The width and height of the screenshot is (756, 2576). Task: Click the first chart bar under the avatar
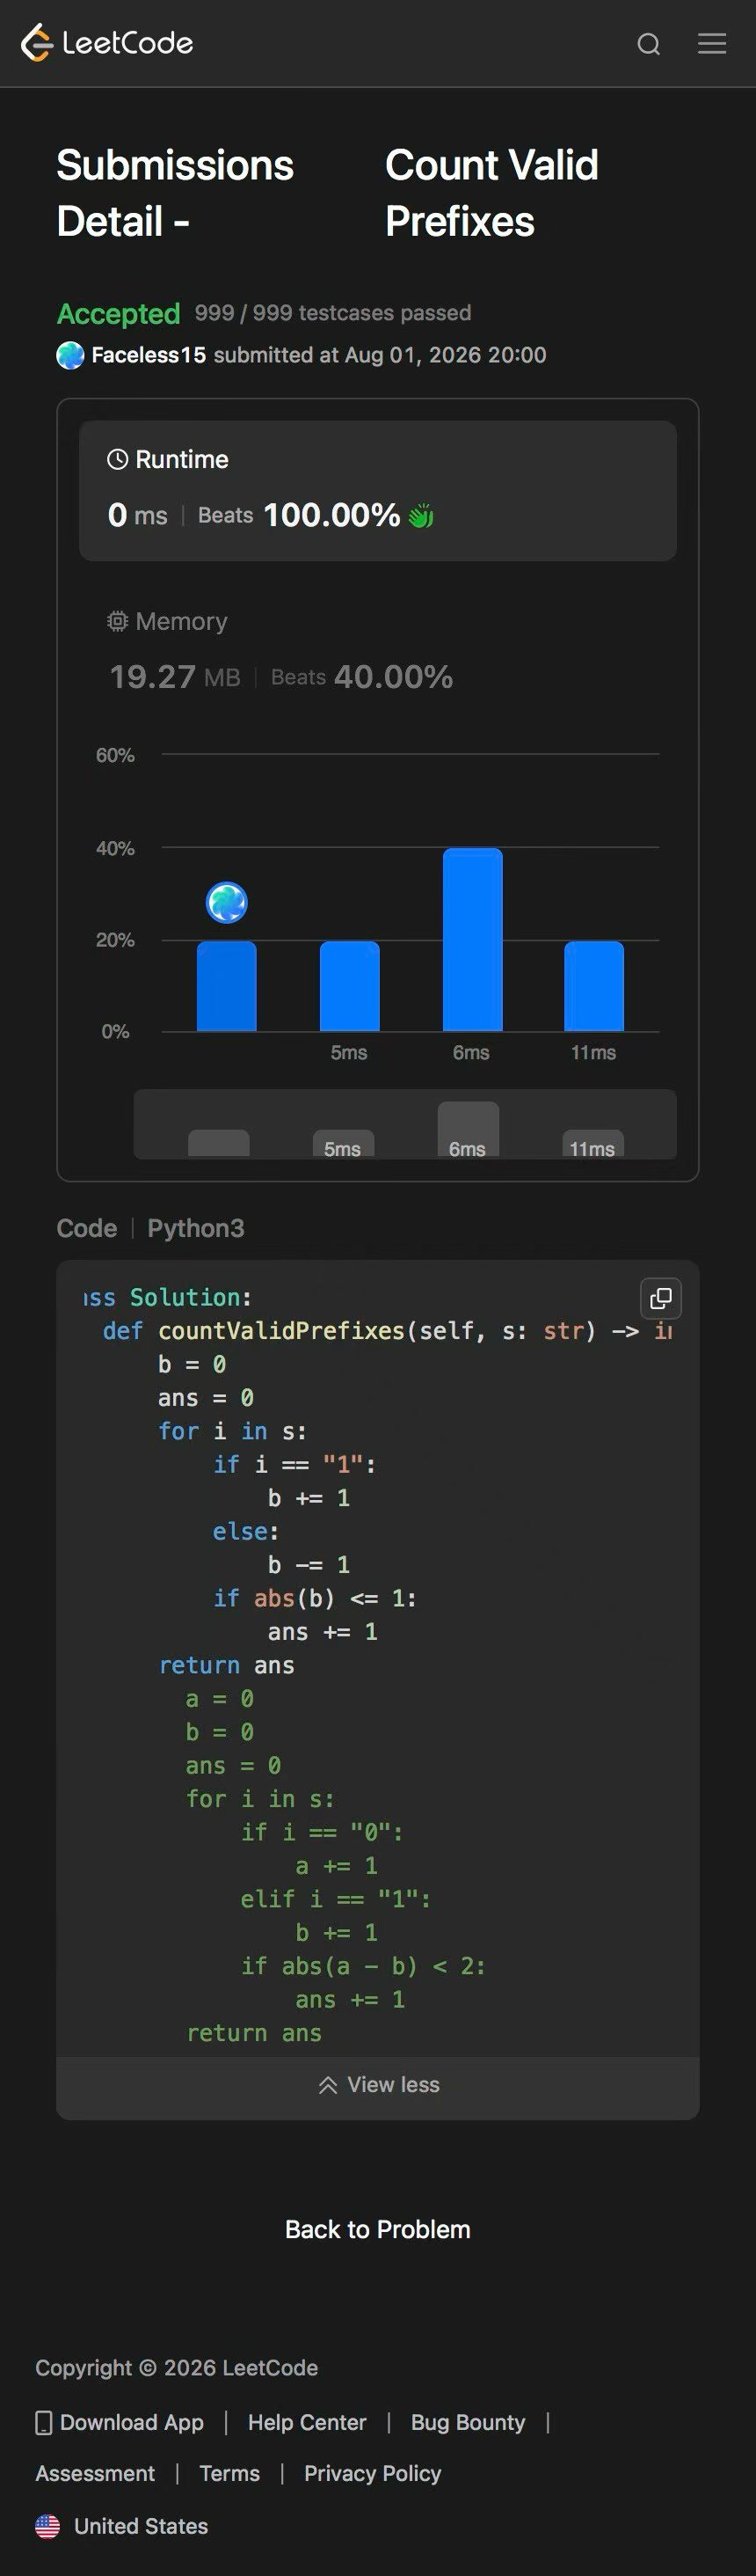[x=227, y=986]
